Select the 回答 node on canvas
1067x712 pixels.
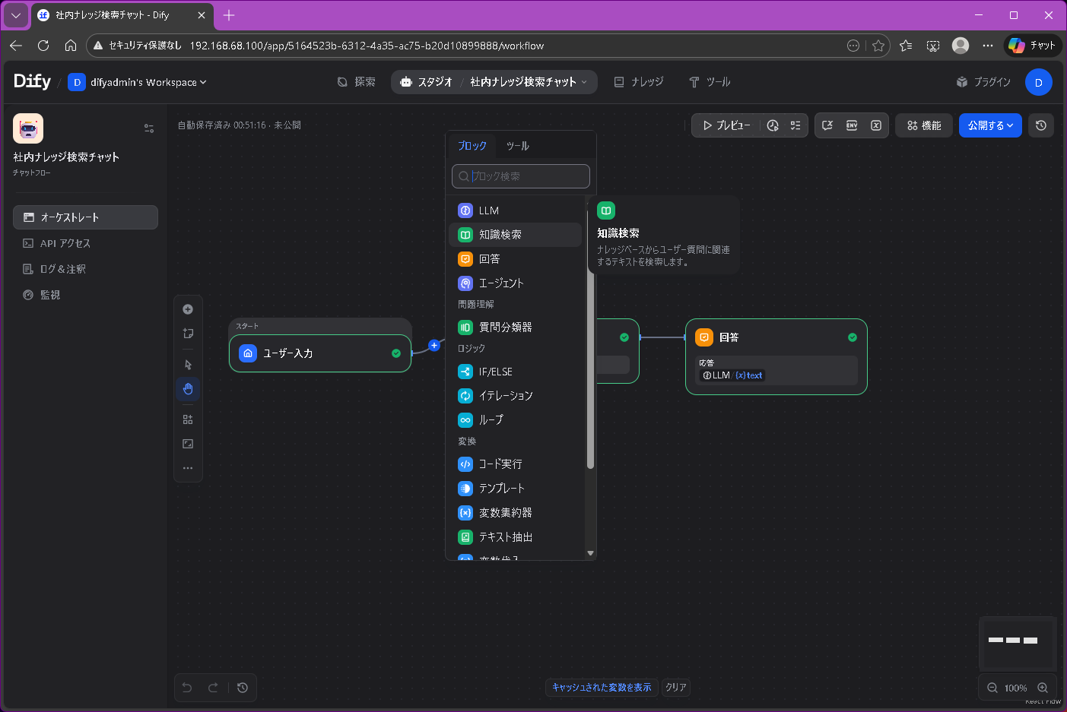coord(776,356)
